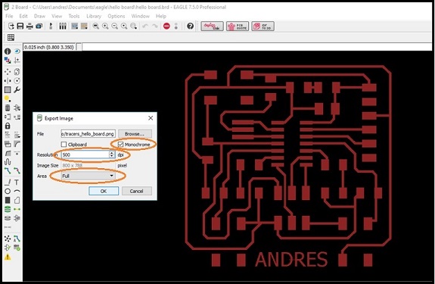The width and height of the screenshot is (435, 284).
Task: Click the PCB Quote toolbar button
Action: pos(238,27)
